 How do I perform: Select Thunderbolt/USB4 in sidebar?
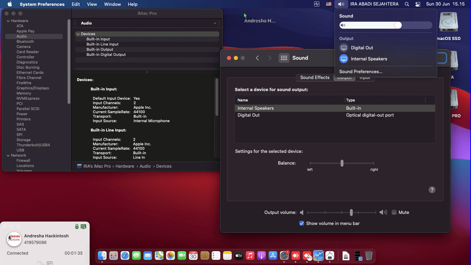tap(33, 145)
